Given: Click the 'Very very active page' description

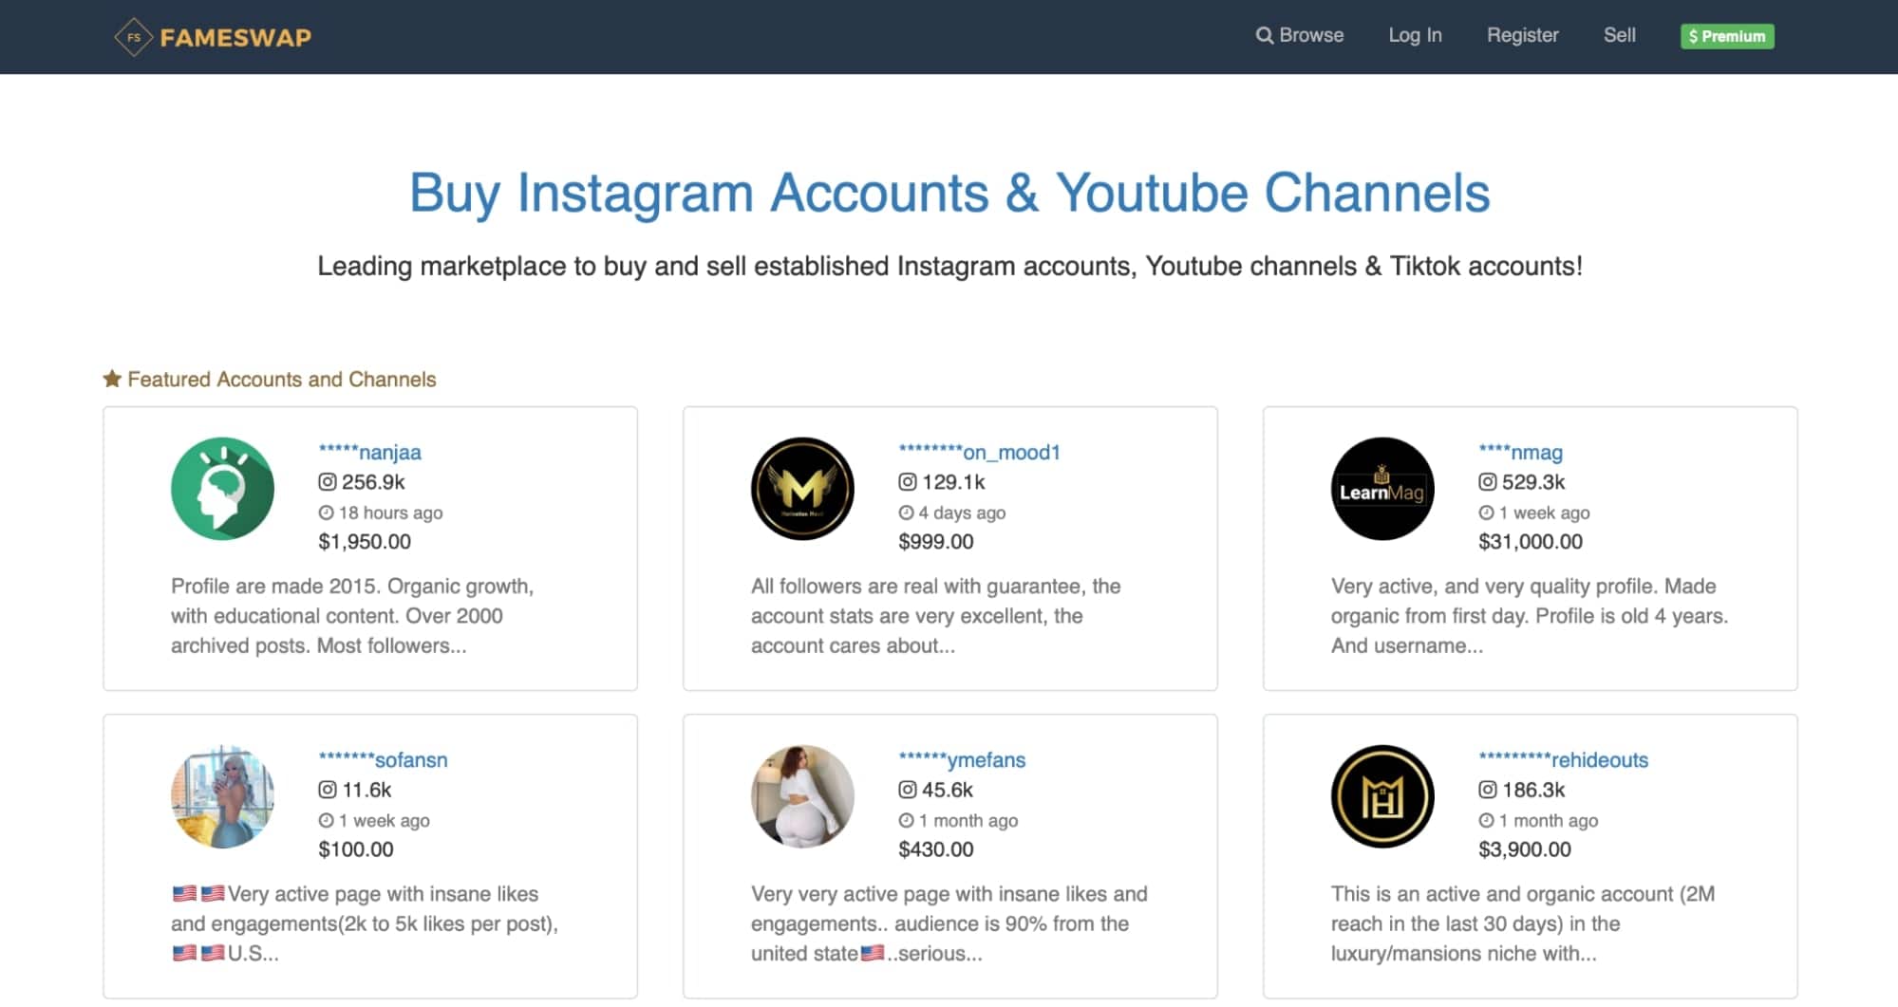Looking at the screenshot, I should (x=949, y=923).
